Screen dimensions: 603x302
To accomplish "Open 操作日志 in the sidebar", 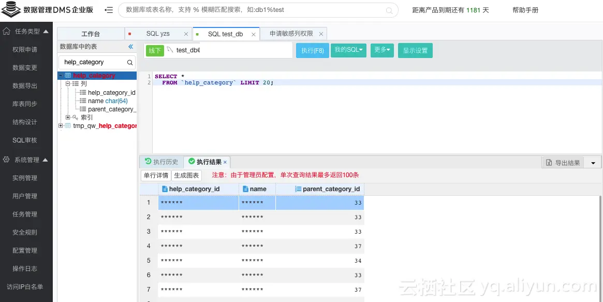I will tap(25, 268).
